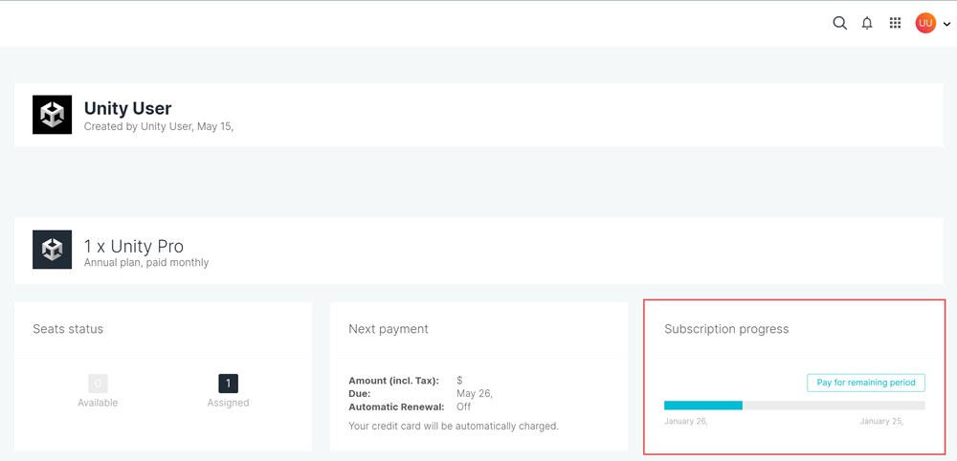
Task: Click Automatic Renewal Off value
Action: point(463,406)
